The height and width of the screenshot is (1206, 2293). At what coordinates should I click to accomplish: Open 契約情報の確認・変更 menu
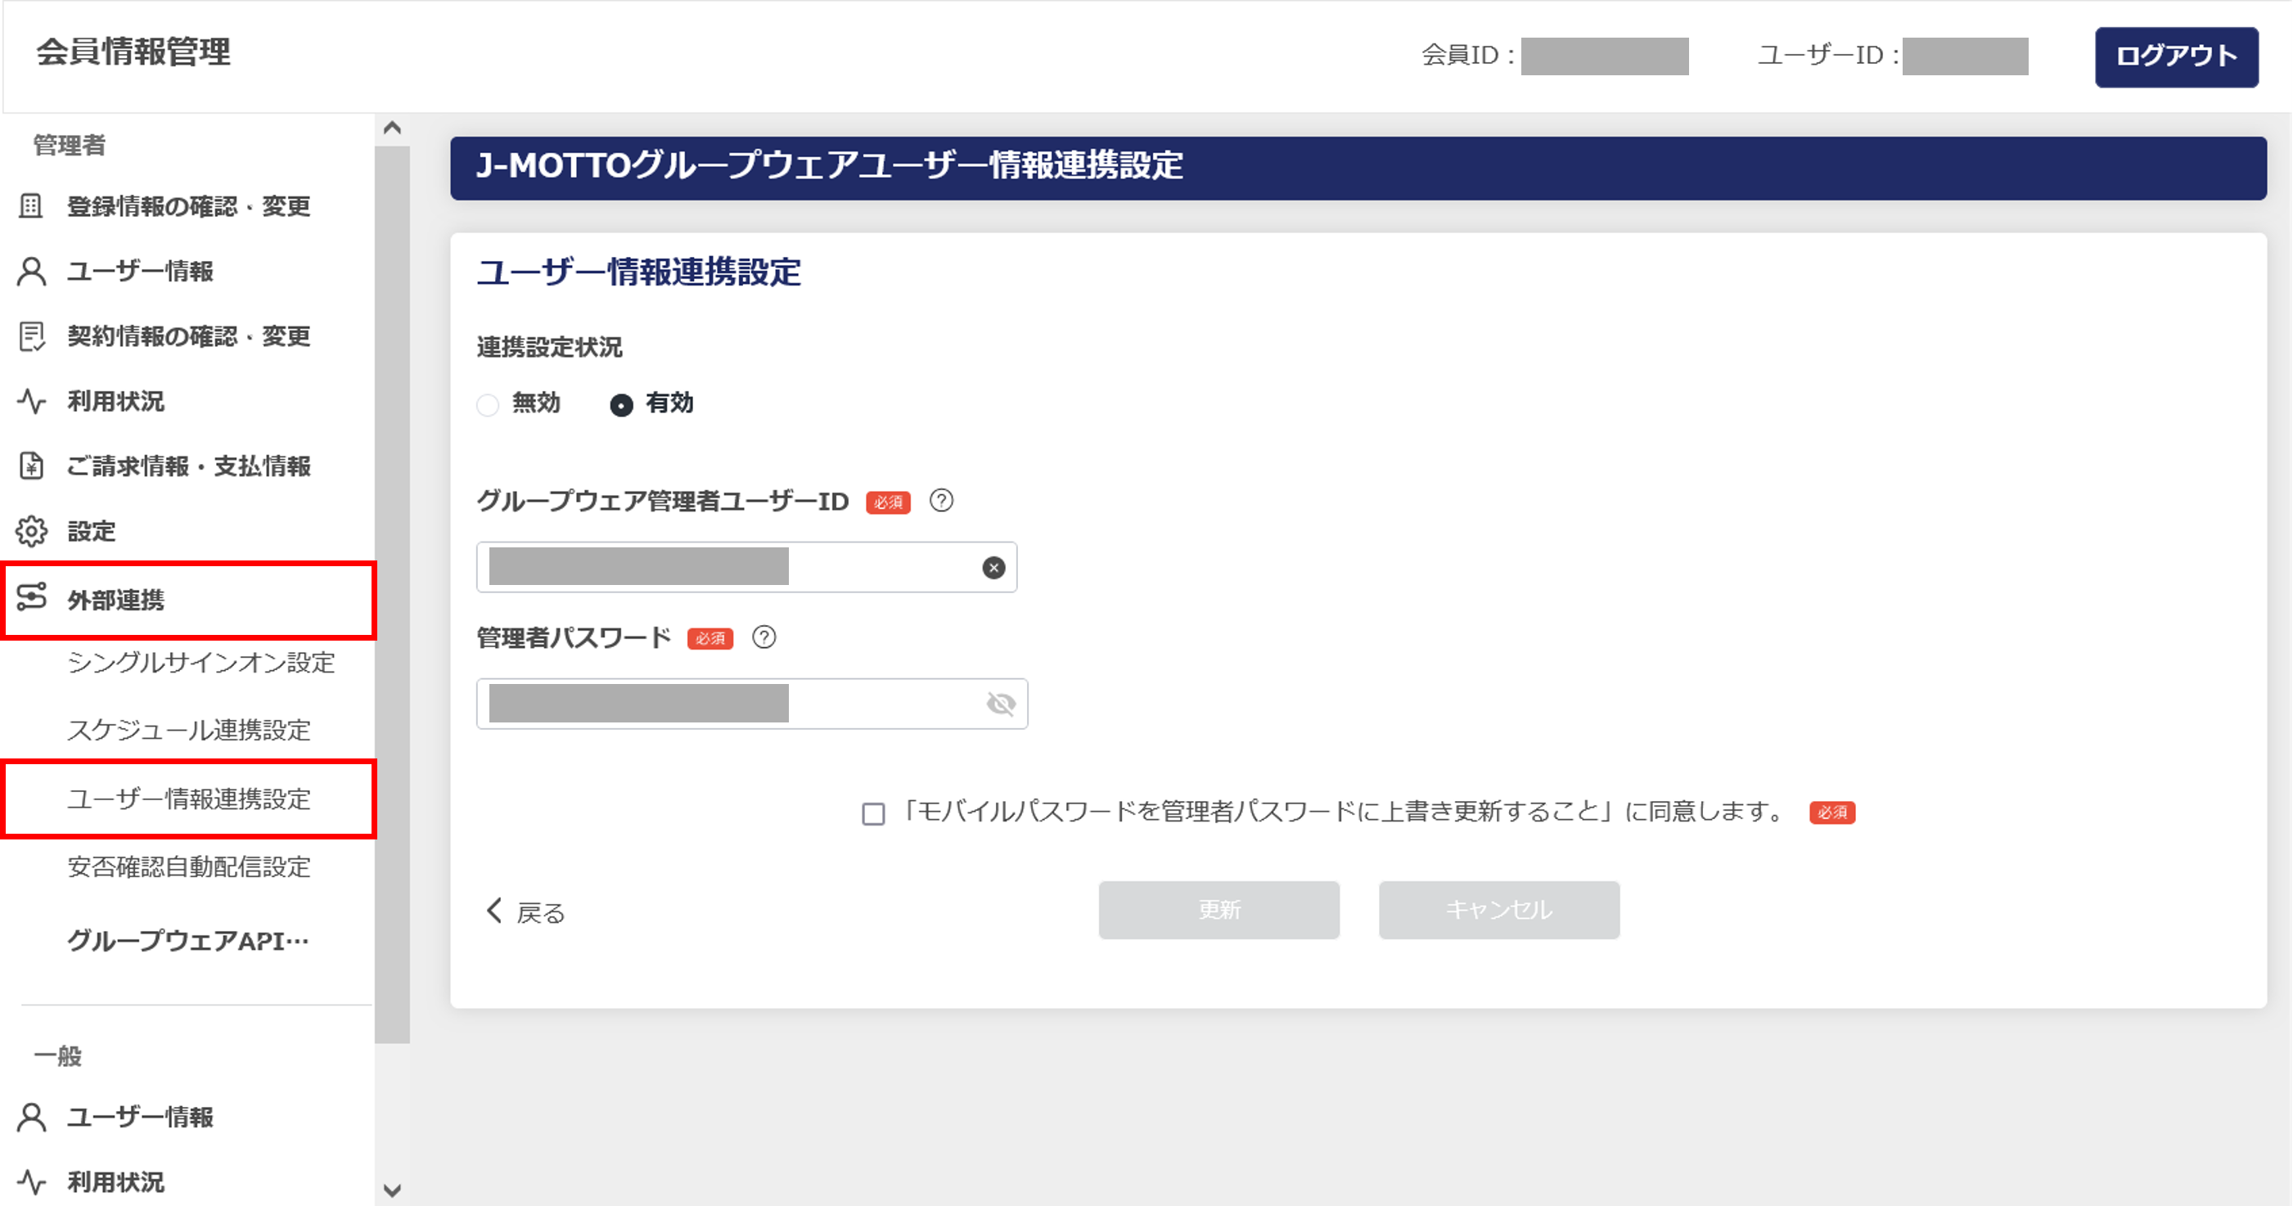[188, 336]
